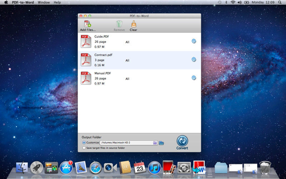Open the App Store in the Dock
This screenshot has height=179, width=286.
[66, 167]
